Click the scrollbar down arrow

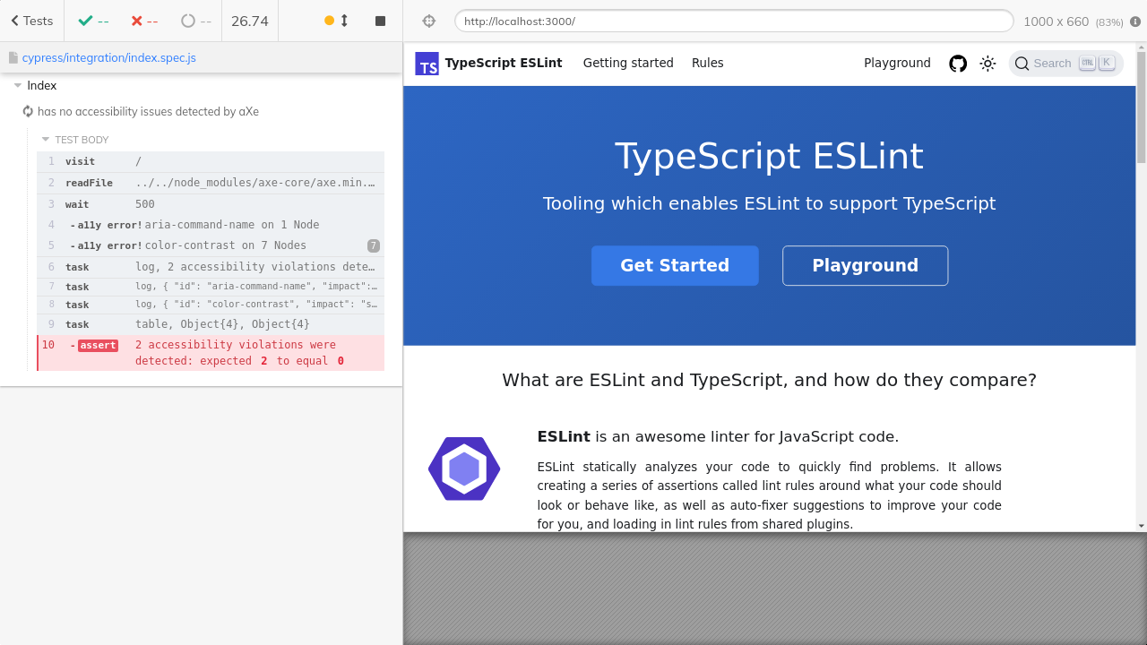coord(1142,526)
